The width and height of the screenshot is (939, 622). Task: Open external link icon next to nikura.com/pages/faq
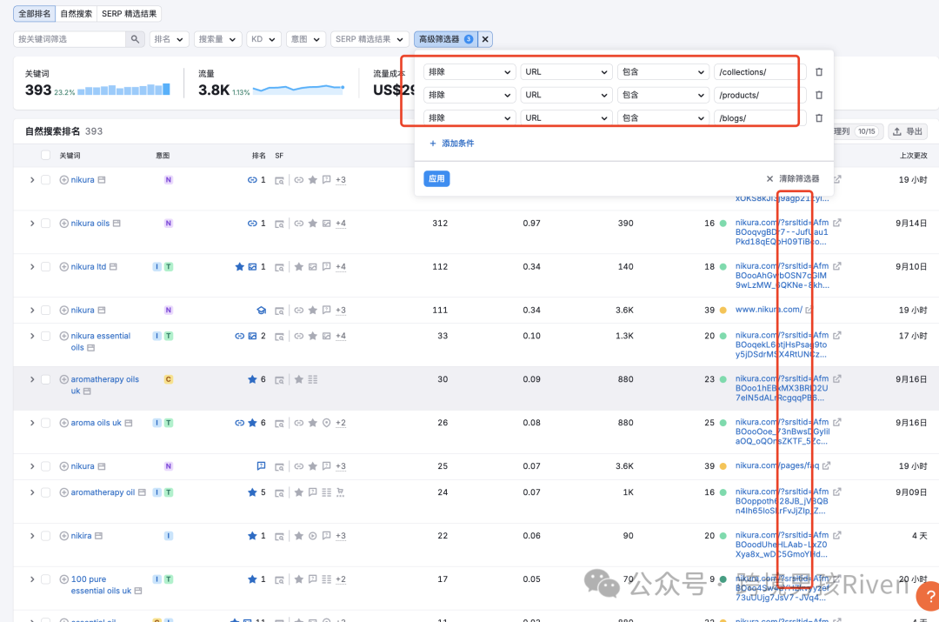tap(827, 465)
